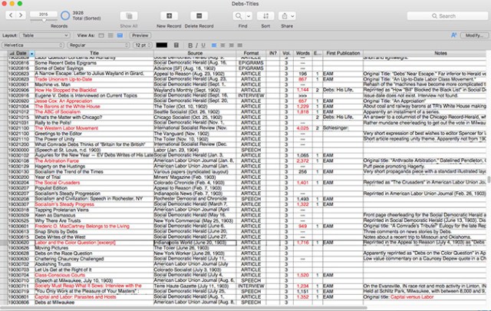Select title 'The Western Labor Movement'
Image resolution: width=491 pixels, height=311 pixels.
point(67,128)
